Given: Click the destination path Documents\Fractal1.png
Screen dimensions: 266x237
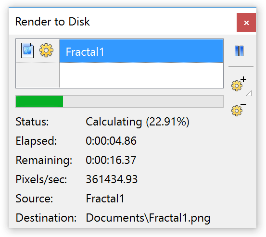Looking at the screenshot, I should tap(148, 218).
